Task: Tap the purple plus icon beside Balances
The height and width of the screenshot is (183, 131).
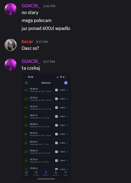Action: pyautogui.click(x=66, y=83)
